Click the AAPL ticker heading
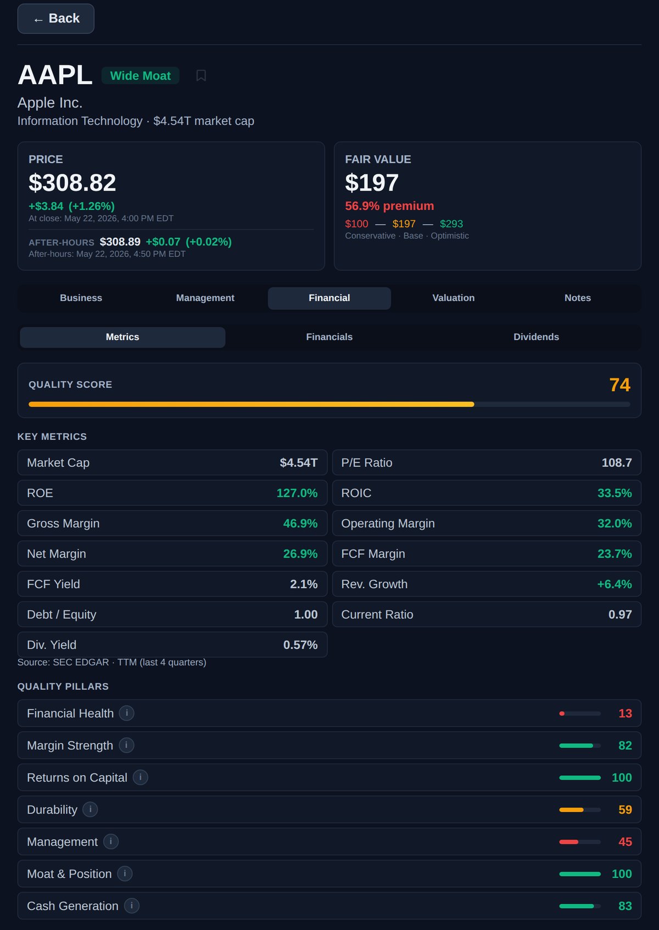 55,75
